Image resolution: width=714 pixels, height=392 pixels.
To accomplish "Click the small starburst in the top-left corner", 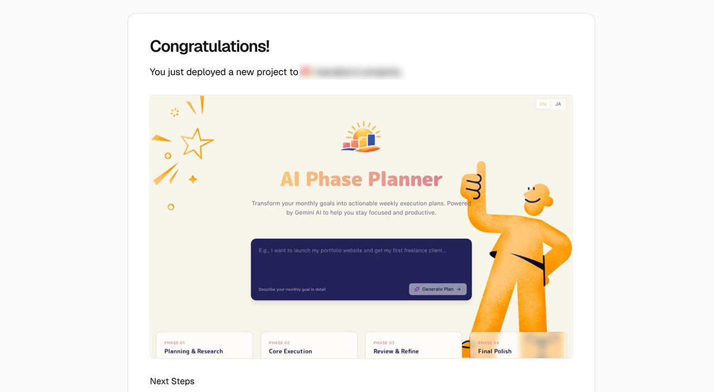I will pyautogui.click(x=175, y=112).
